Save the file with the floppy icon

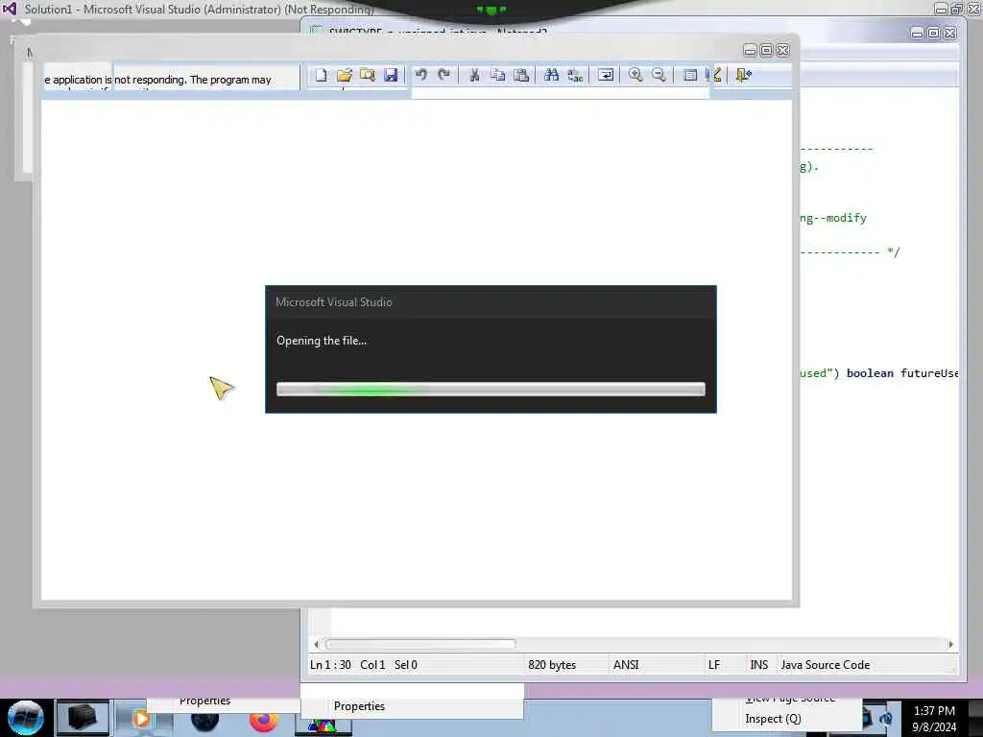(x=391, y=75)
